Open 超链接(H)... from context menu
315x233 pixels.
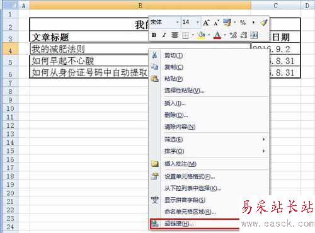[195, 224]
